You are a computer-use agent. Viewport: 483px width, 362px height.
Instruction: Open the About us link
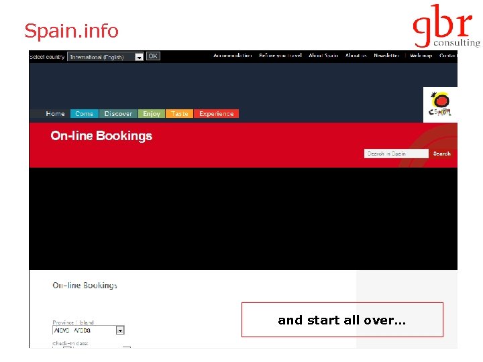pos(356,56)
